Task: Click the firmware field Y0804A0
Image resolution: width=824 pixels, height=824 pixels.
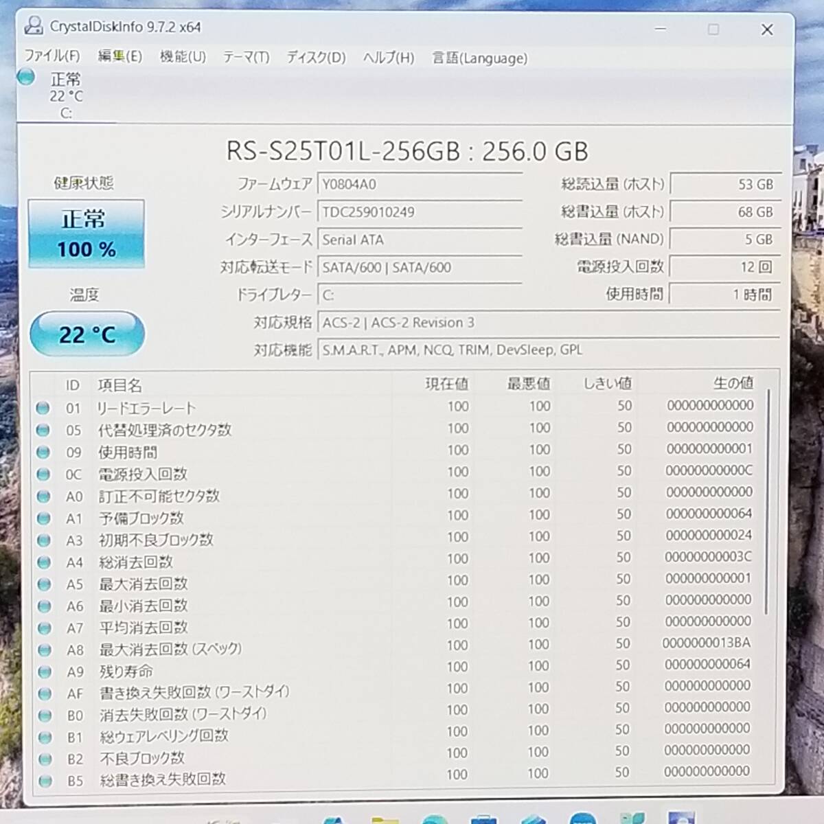Action: tap(420, 185)
